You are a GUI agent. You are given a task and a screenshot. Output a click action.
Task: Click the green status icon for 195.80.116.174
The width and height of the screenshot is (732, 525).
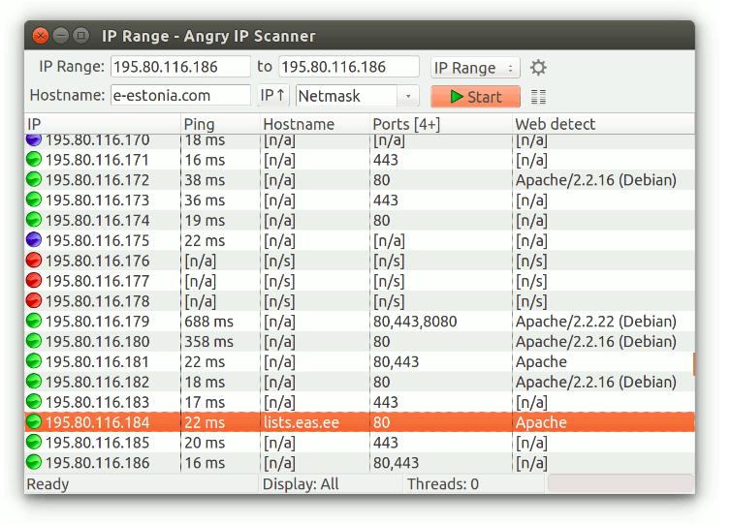[x=34, y=220]
